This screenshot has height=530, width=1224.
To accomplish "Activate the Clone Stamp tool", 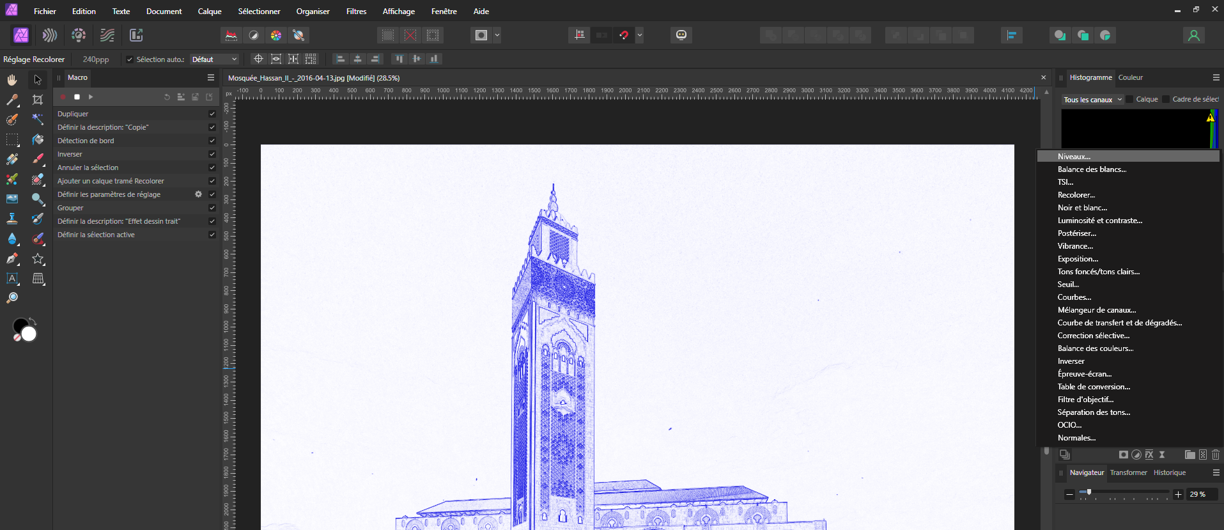I will pos(12,219).
